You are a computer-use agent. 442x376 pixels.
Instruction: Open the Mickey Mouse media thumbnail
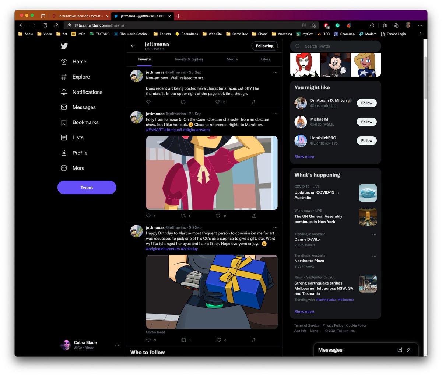click(336, 65)
